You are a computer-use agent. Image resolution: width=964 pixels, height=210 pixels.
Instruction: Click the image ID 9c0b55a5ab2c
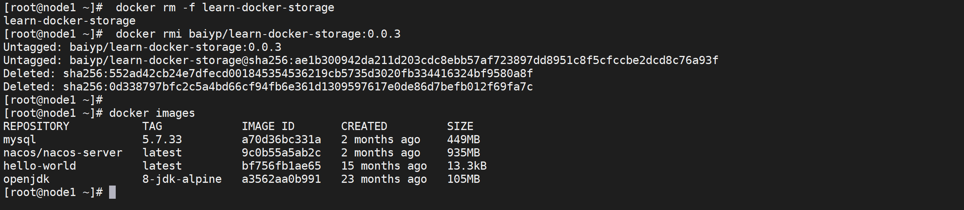pyautogui.click(x=281, y=153)
